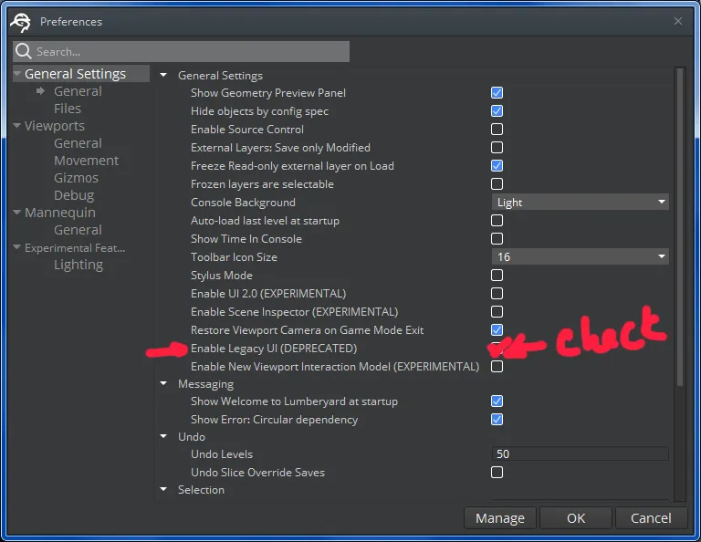
Task: Collapse the Undo section
Action: pos(163,436)
